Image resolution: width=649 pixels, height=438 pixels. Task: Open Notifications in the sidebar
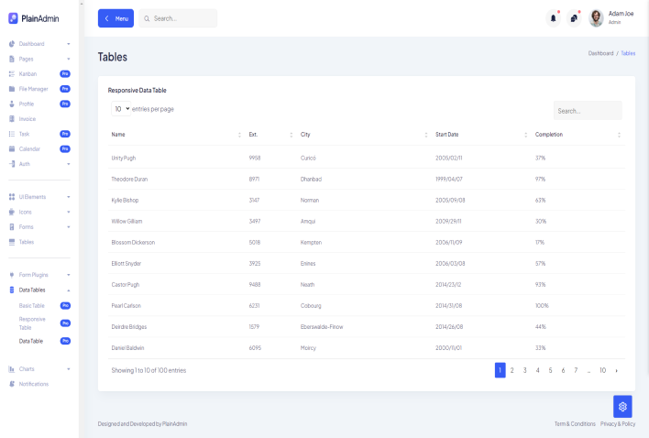34,384
